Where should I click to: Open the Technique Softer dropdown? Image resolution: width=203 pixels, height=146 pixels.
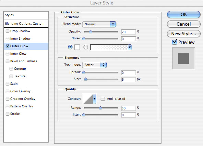pos(94,65)
